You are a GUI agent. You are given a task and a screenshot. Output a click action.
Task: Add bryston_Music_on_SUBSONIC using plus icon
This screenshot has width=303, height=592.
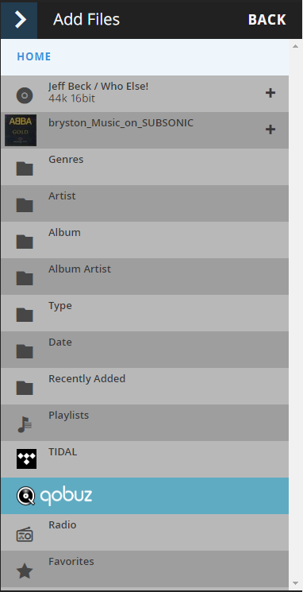click(270, 130)
